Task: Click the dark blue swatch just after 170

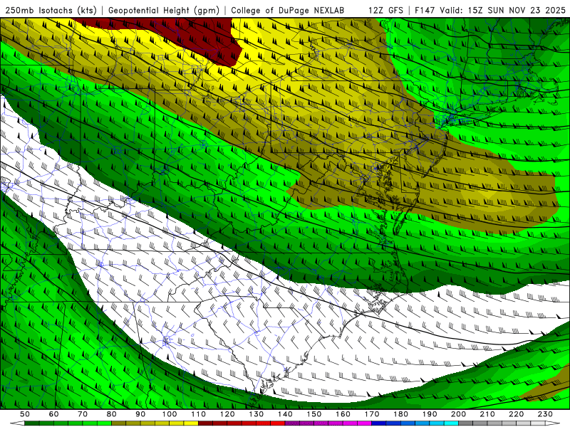Action: pos(379,423)
